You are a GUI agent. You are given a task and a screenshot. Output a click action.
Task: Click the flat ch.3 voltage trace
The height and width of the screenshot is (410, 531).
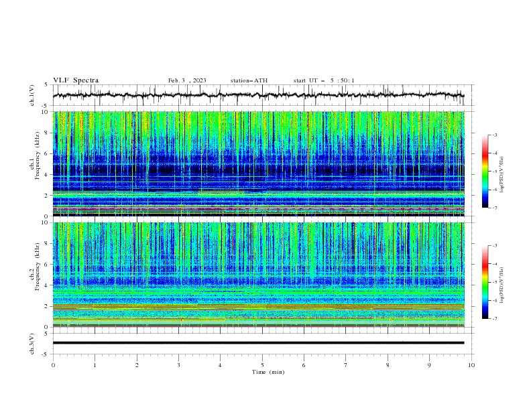click(x=258, y=343)
